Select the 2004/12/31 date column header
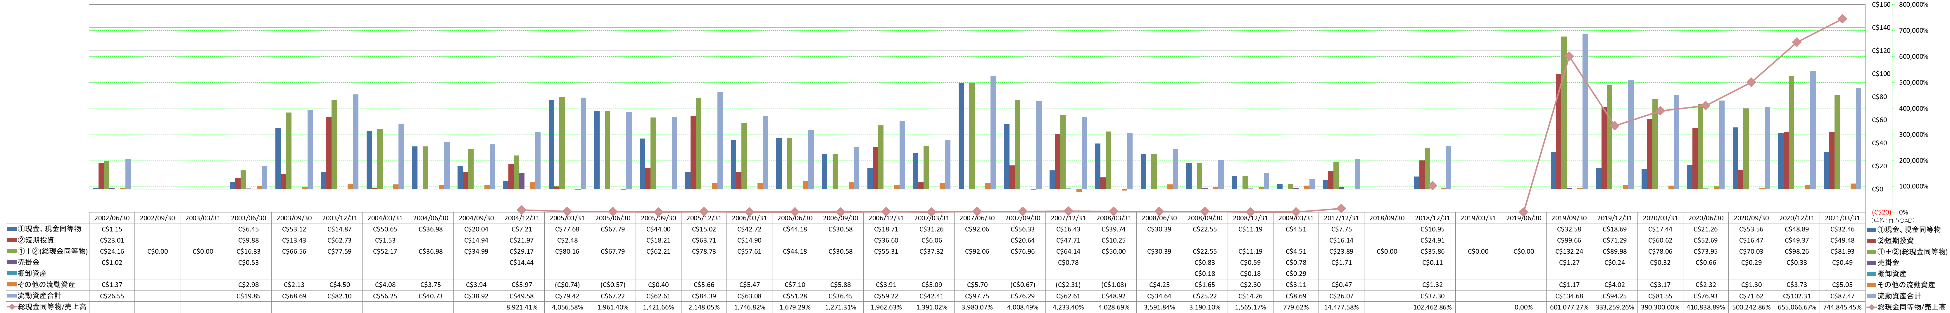Viewport: 1950px width, 313px height. point(522,219)
